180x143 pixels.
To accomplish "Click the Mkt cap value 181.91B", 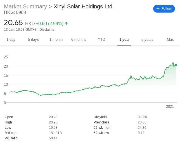I will tap(55, 133).
